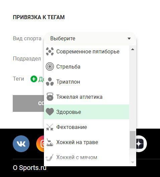Image resolution: width=160 pixels, height=177 pixels.
Task: Collapse the Вид спорта dropdown arrow
Action: coord(129,39)
